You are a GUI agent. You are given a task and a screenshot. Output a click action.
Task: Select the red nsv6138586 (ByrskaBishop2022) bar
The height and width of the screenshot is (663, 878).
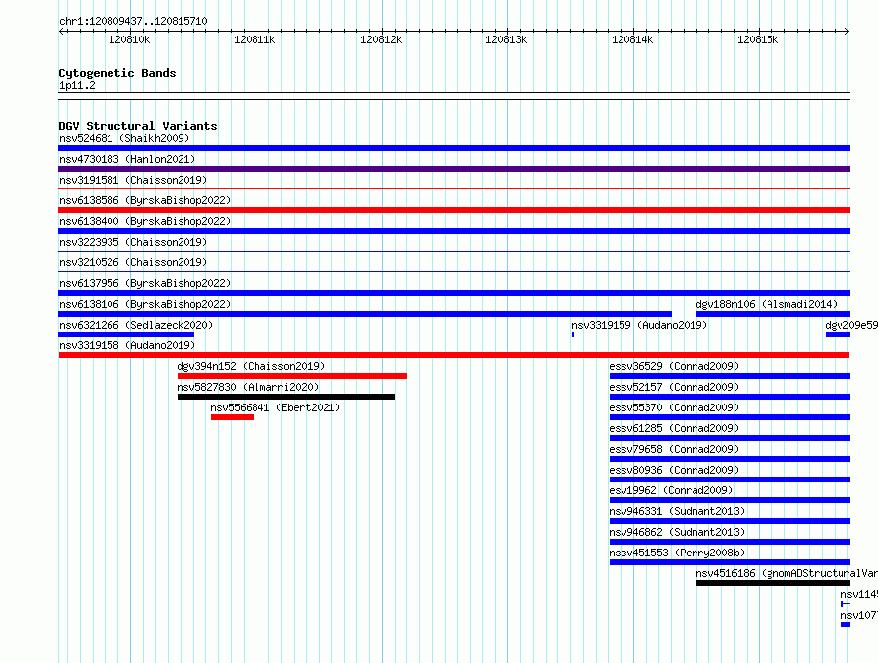[x=454, y=210]
